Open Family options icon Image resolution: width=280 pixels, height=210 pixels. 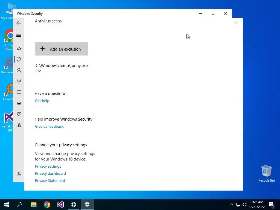(x=19, y=125)
